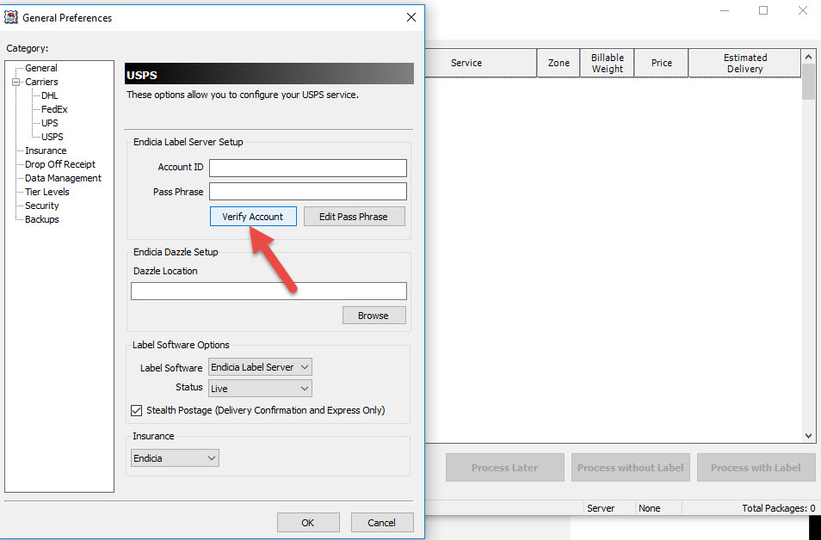Viewport: 821px width, 540px height.
Task: Focus the Dazzle Location field
Action: [x=269, y=291]
